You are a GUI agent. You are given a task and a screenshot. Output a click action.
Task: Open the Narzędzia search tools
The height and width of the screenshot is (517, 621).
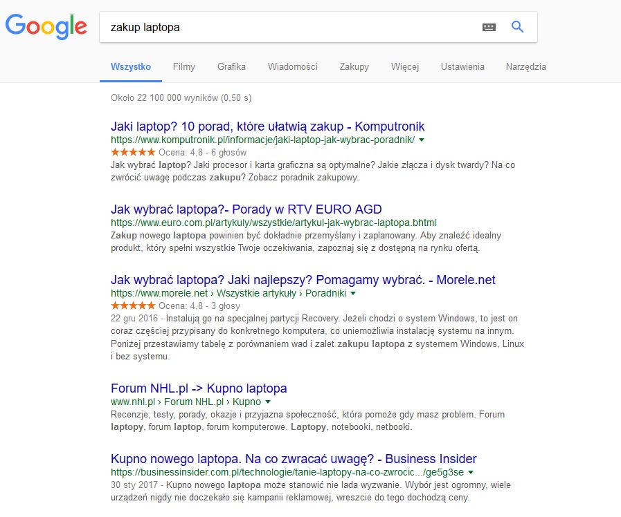pyautogui.click(x=526, y=66)
